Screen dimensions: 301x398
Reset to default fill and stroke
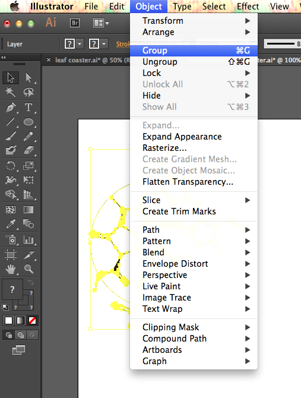(5, 307)
